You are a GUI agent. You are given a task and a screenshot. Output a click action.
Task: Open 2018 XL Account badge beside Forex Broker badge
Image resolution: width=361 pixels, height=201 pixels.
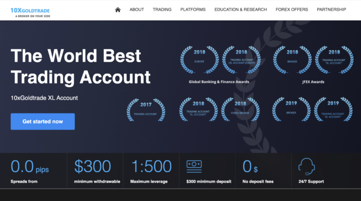[x=199, y=109]
